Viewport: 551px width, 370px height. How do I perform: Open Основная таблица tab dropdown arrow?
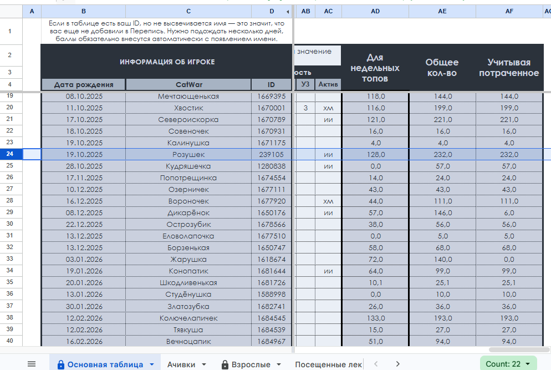(x=151, y=364)
